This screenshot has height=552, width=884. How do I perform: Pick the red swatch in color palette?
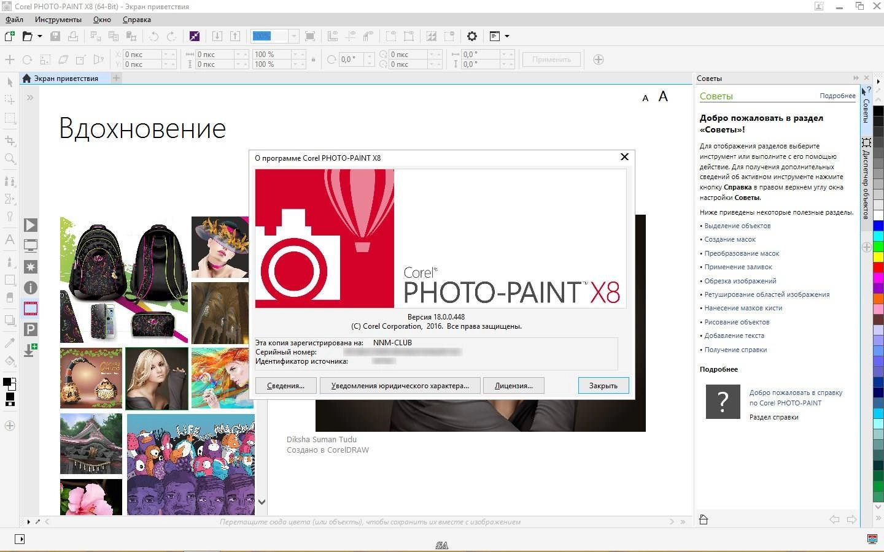(878, 267)
